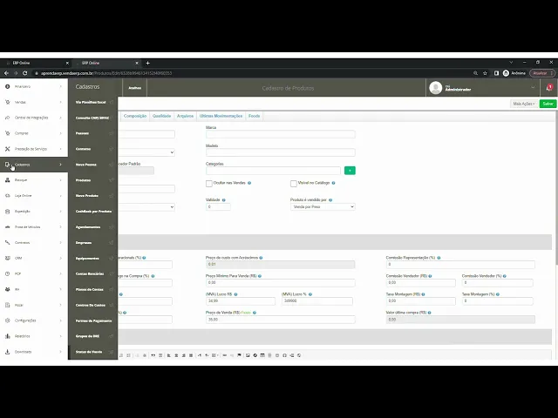Open a new browser tab with plus
The height and width of the screenshot is (418, 558).
[147, 63]
